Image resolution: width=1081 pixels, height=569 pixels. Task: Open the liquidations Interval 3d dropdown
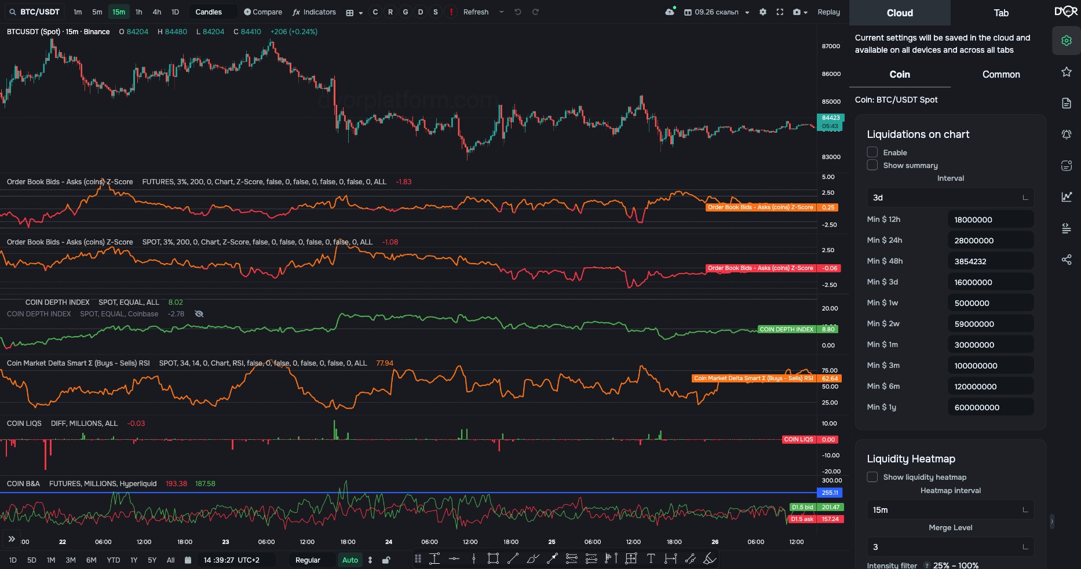(x=950, y=198)
